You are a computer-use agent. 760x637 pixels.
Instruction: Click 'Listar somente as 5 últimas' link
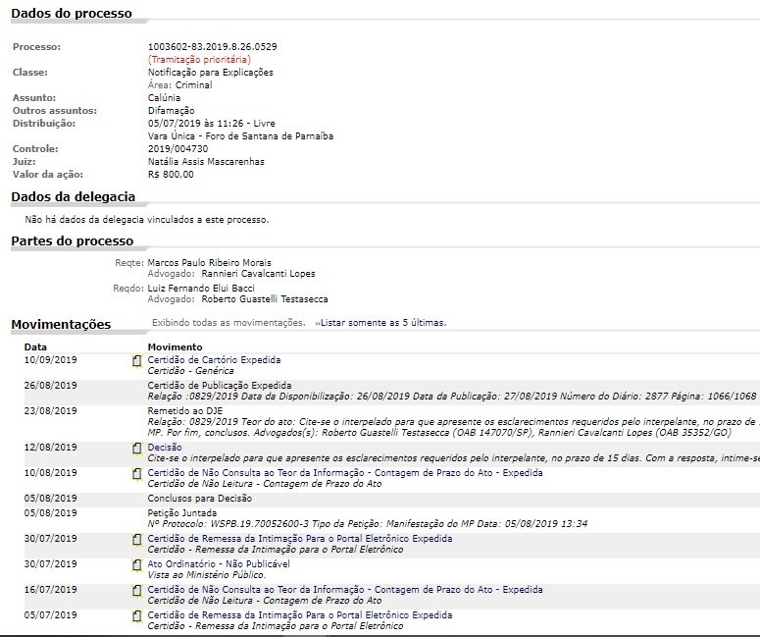pos(382,323)
